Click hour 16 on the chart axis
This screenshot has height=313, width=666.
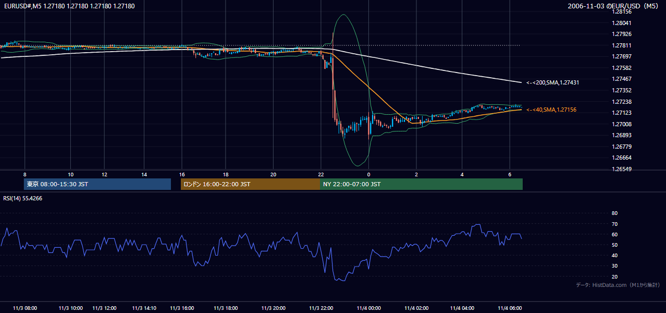coord(181,174)
